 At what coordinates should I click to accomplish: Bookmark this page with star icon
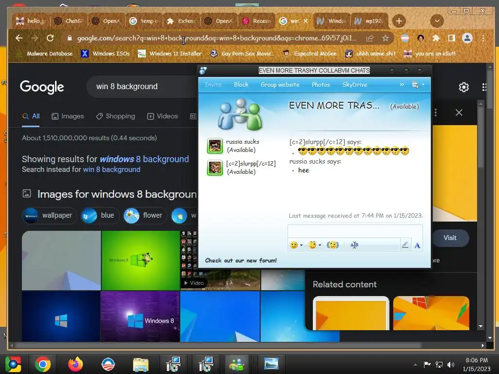pos(385,38)
